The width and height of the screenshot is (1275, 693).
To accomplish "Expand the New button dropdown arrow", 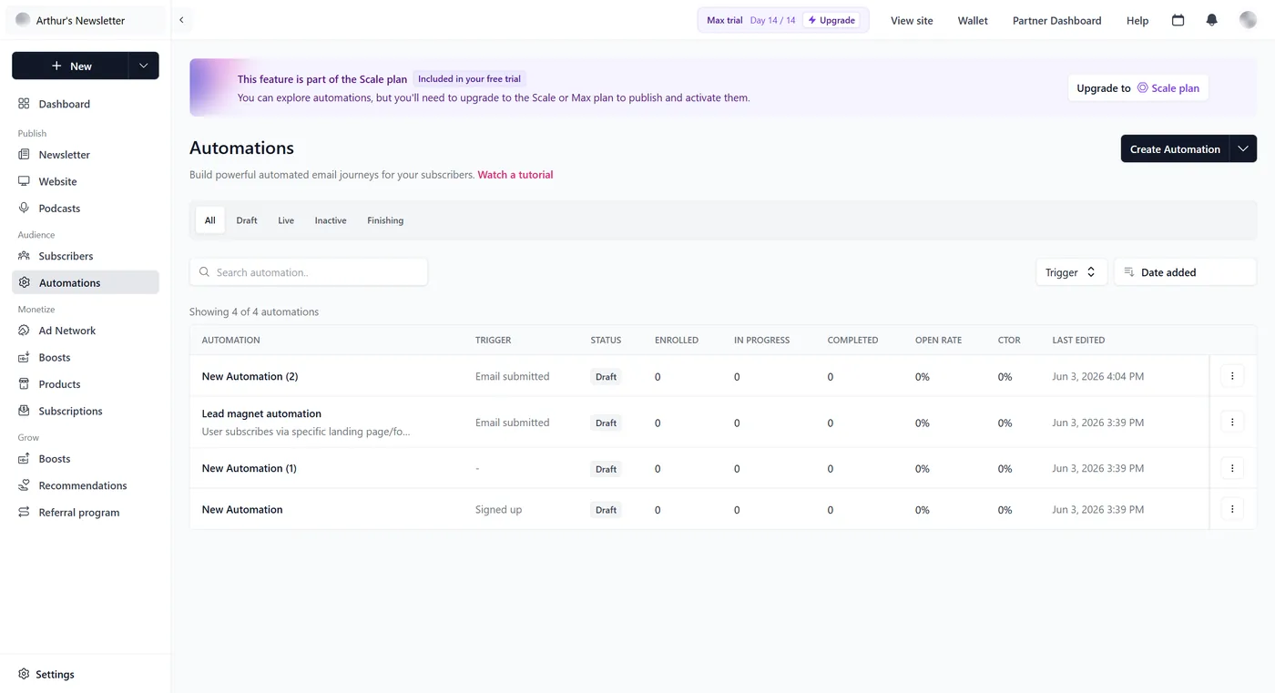I will click(x=143, y=66).
